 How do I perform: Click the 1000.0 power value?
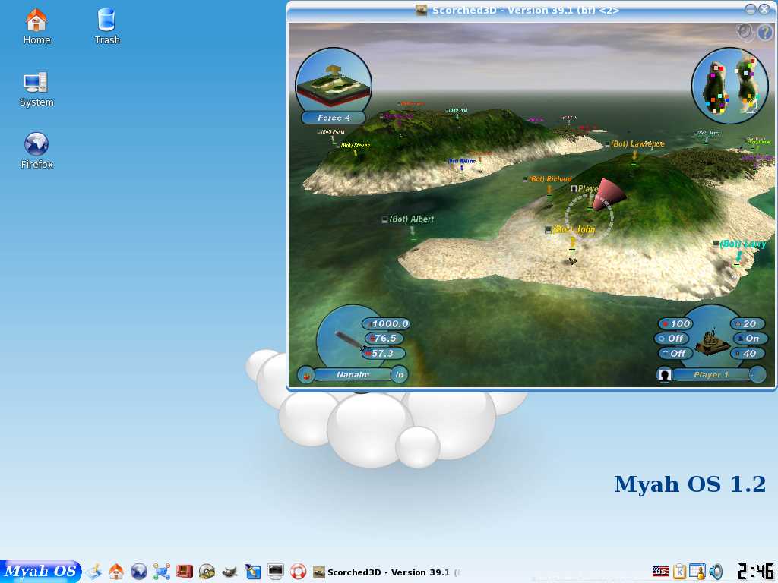387,323
